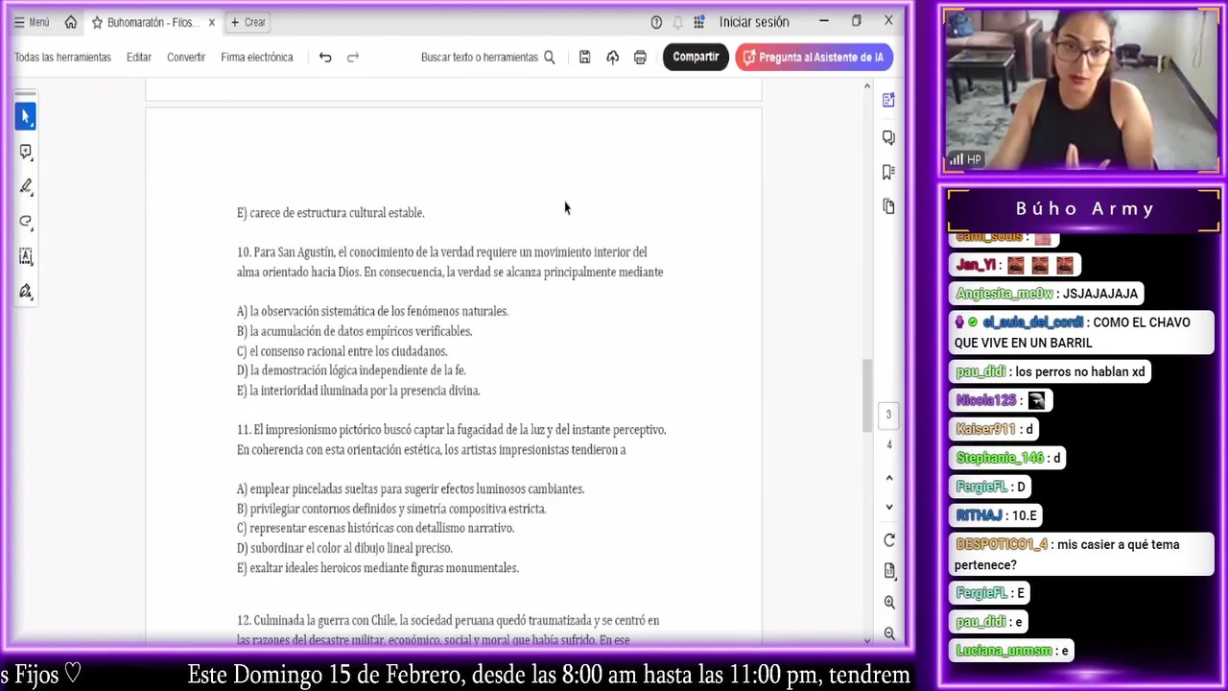Screen dimensions: 1228x691
Task: Close the Buhomaratón document tab
Action: coord(211,22)
